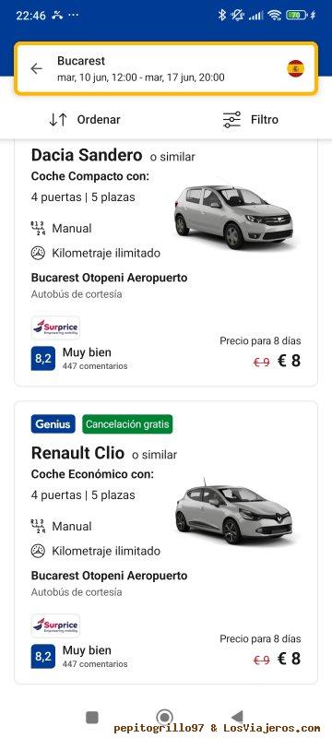Tap the Cancelación gratis green badge

pos(127,424)
